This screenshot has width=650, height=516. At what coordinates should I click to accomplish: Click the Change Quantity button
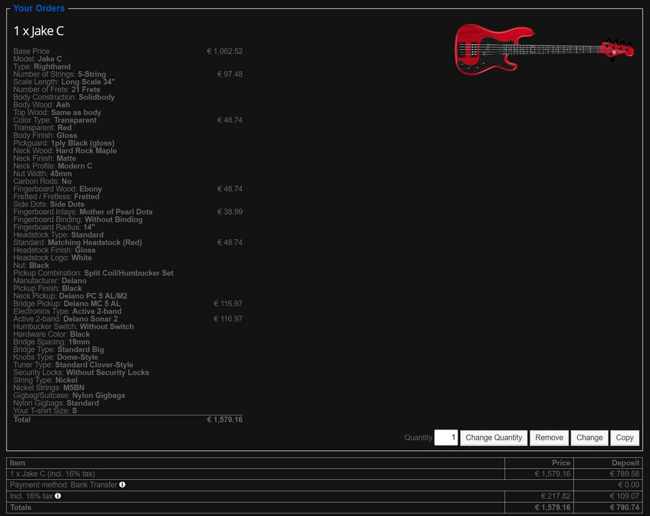tap(494, 438)
